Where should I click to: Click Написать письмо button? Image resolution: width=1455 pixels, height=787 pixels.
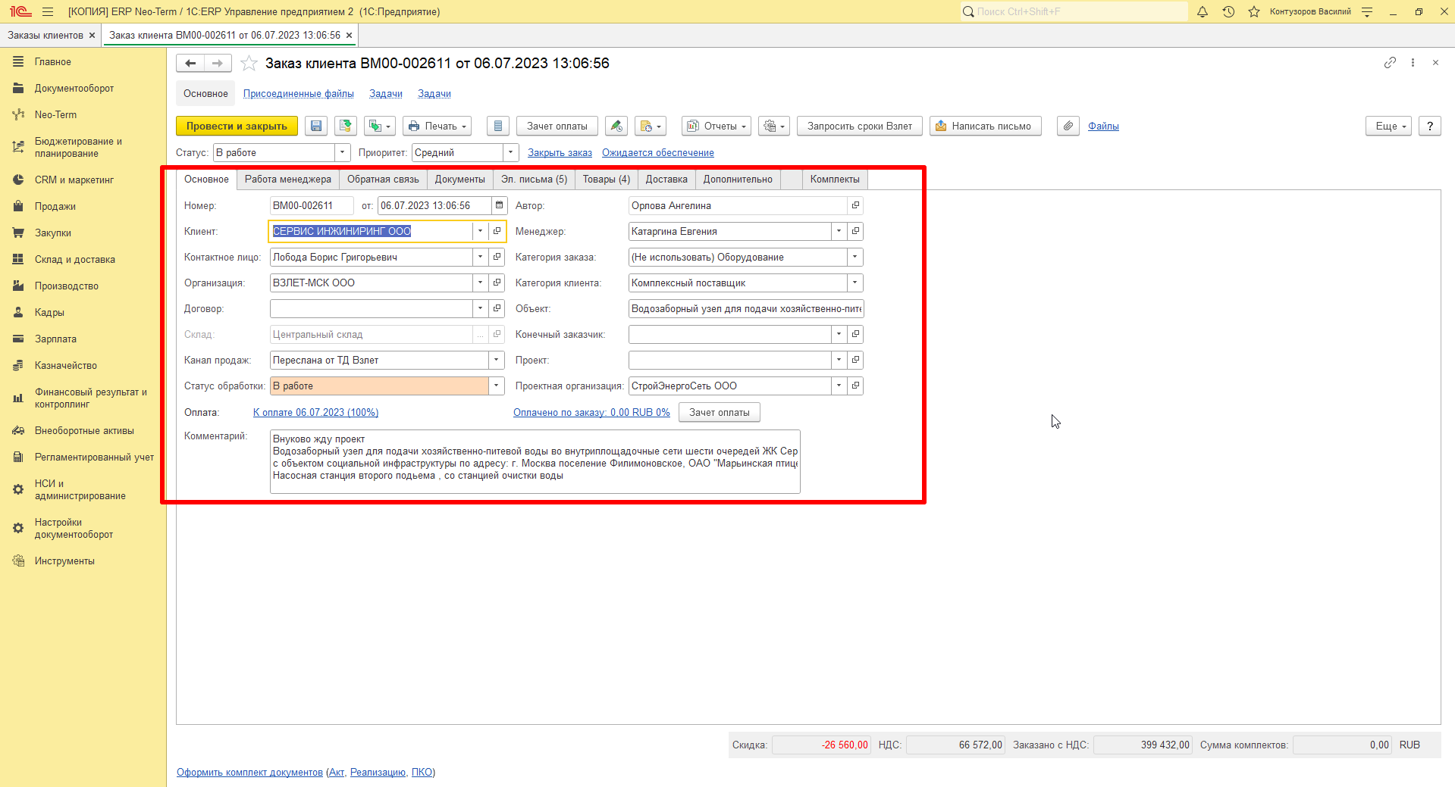point(985,126)
